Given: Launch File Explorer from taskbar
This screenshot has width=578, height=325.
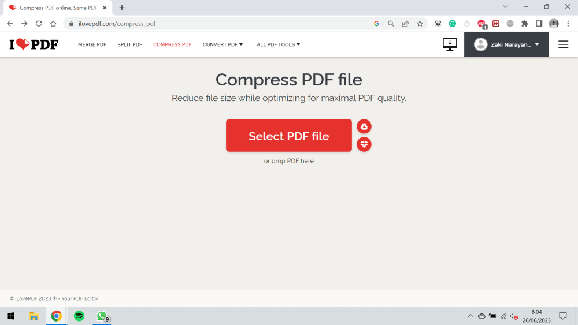Looking at the screenshot, I should [34, 316].
